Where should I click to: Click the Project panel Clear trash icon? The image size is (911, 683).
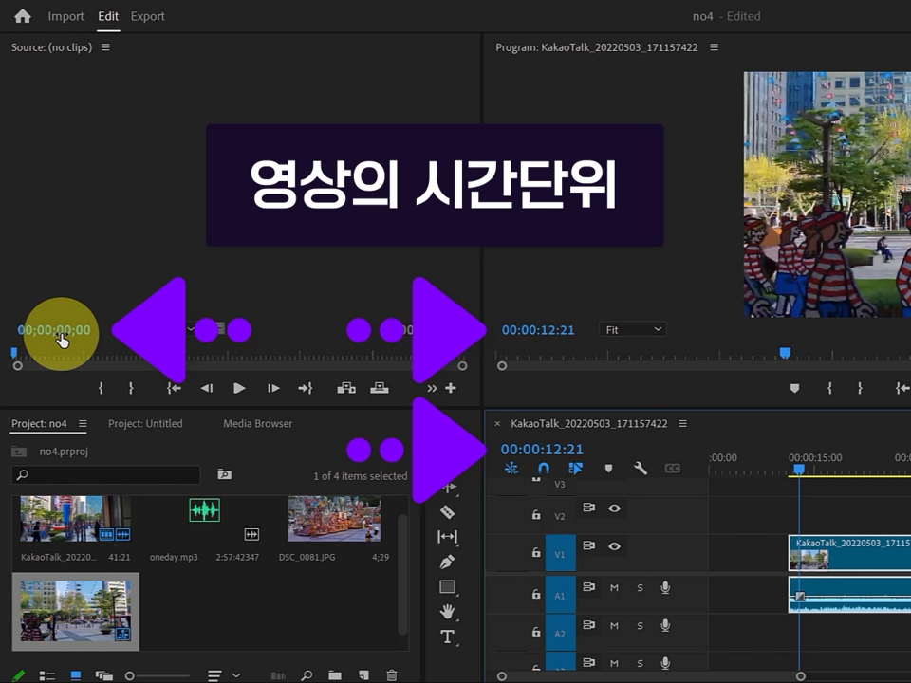point(392,675)
